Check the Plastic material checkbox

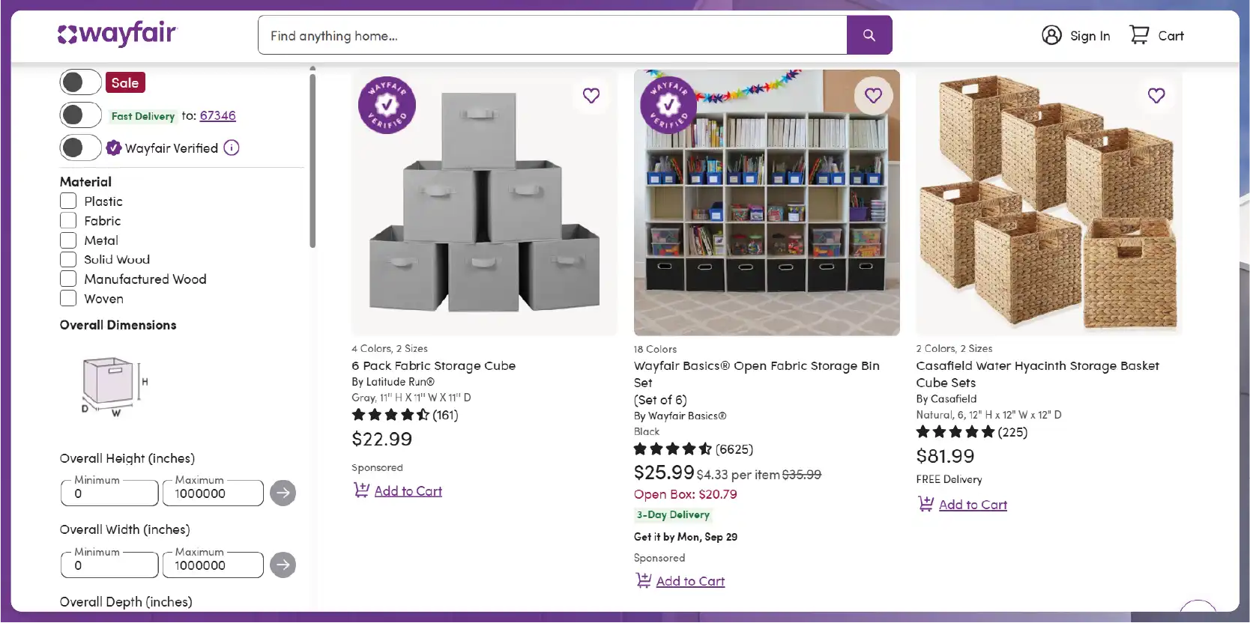[68, 201]
